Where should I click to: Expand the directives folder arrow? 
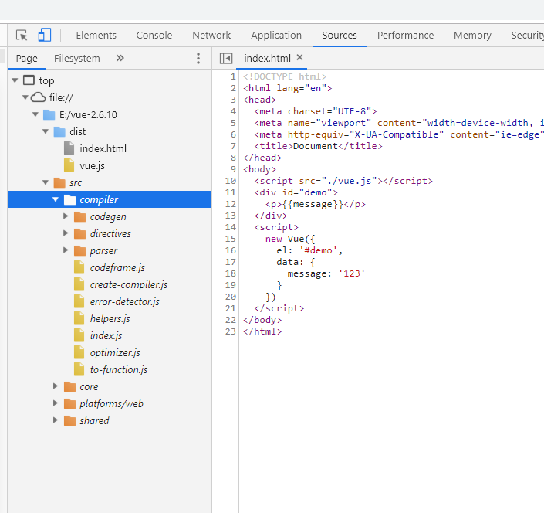(66, 233)
